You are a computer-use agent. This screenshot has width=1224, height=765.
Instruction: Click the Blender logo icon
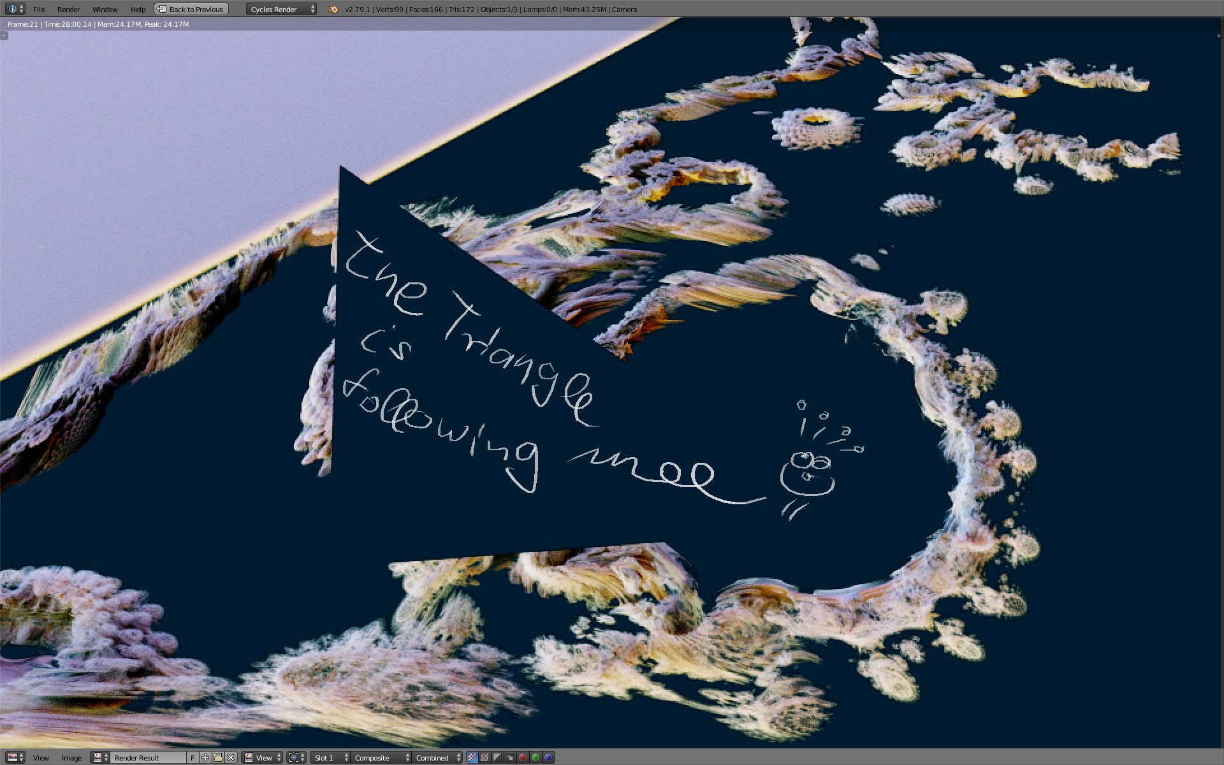[x=333, y=9]
